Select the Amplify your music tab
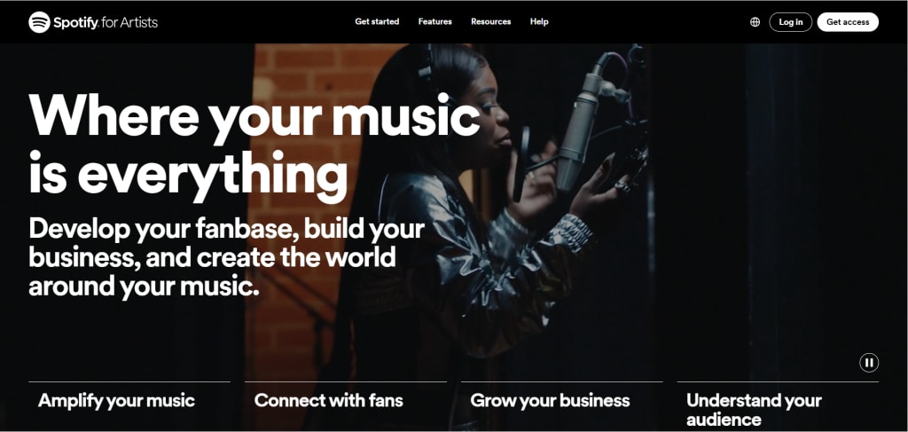Screen dimensions: 908x432 (x=116, y=400)
